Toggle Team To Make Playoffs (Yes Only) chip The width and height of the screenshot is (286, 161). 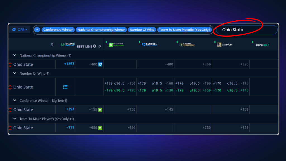point(184,30)
